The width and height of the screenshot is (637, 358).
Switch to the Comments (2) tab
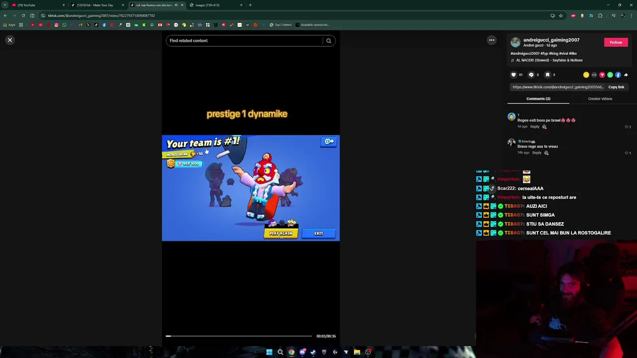tap(538, 98)
